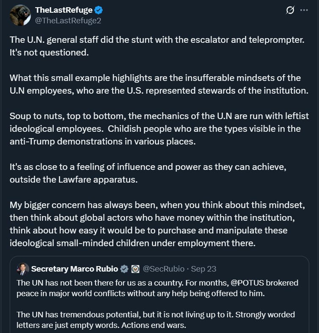Click the TheLastRefuge display name
The height and width of the screenshot is (333, 319).
tap(63, 10)
